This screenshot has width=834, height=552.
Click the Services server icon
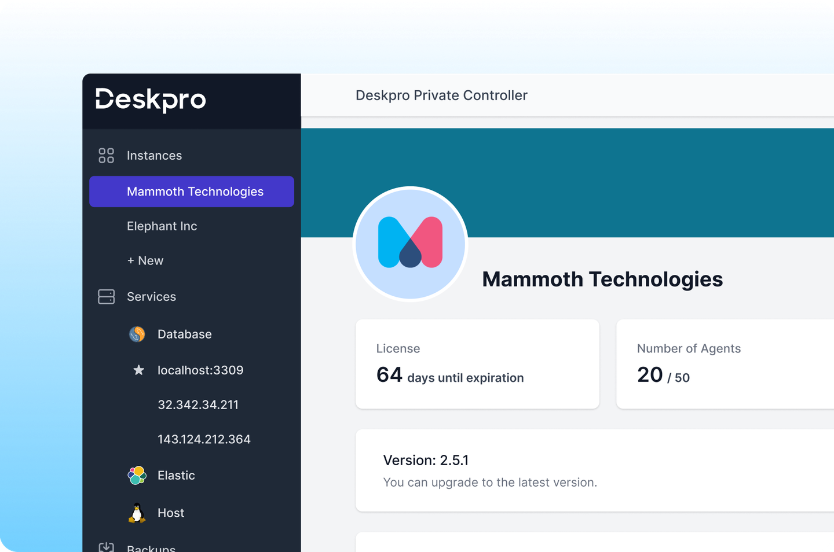(106, 296)
